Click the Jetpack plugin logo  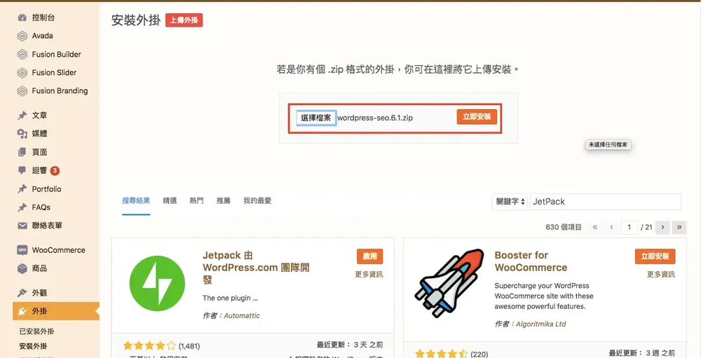157,284
